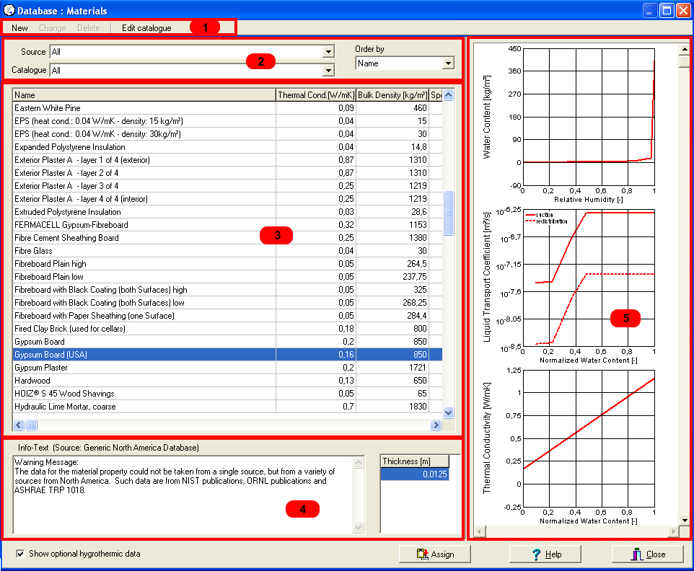Expand the Source dropdown
This screenshot has width=694, height=571.
(328, 52)
